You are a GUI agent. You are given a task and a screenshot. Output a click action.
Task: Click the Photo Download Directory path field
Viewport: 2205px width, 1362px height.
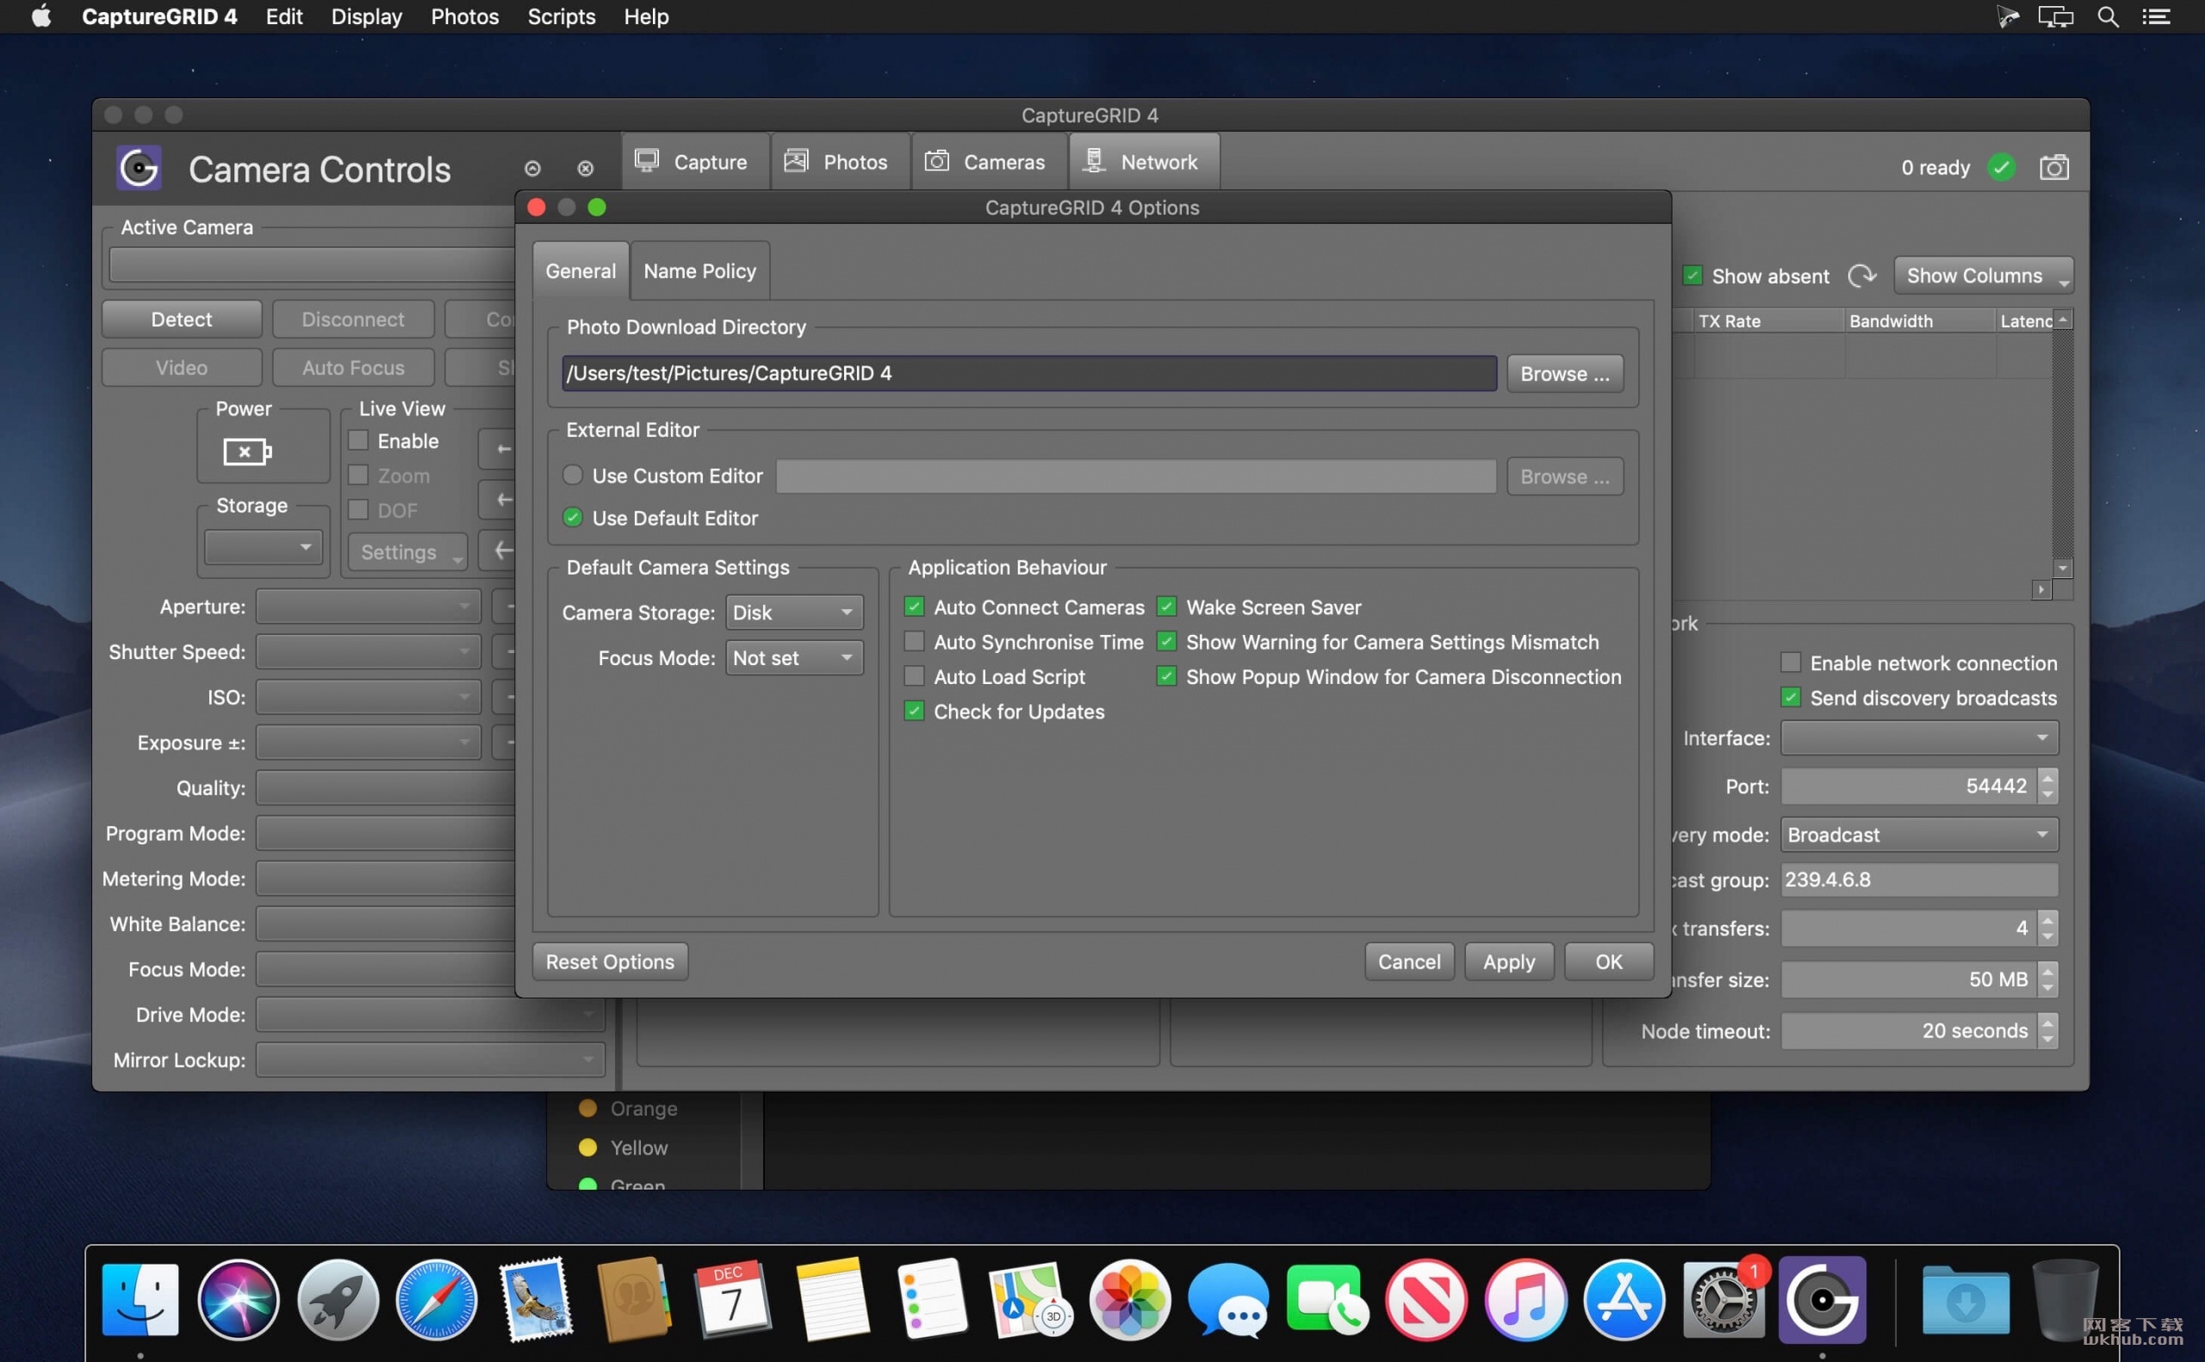(x=1028, y=373)
